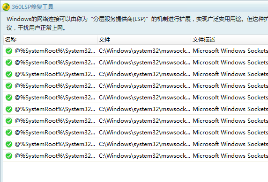Viewport: 268px width, 182px height.
Task: Select the fifth row's @%SystemRoot% name entry
Action: [55, 98]
